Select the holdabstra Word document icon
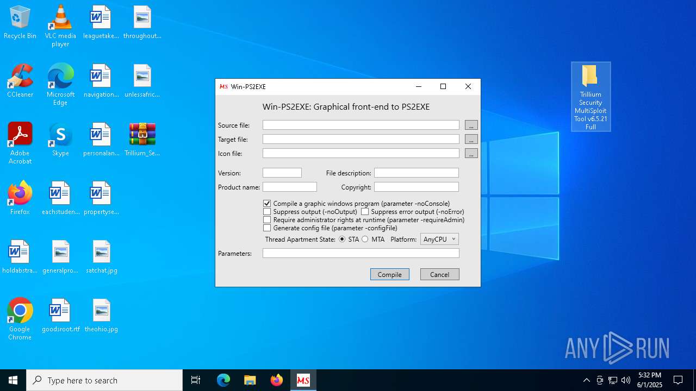Screen dimensions: 696x391 click(x=20, y=257)
